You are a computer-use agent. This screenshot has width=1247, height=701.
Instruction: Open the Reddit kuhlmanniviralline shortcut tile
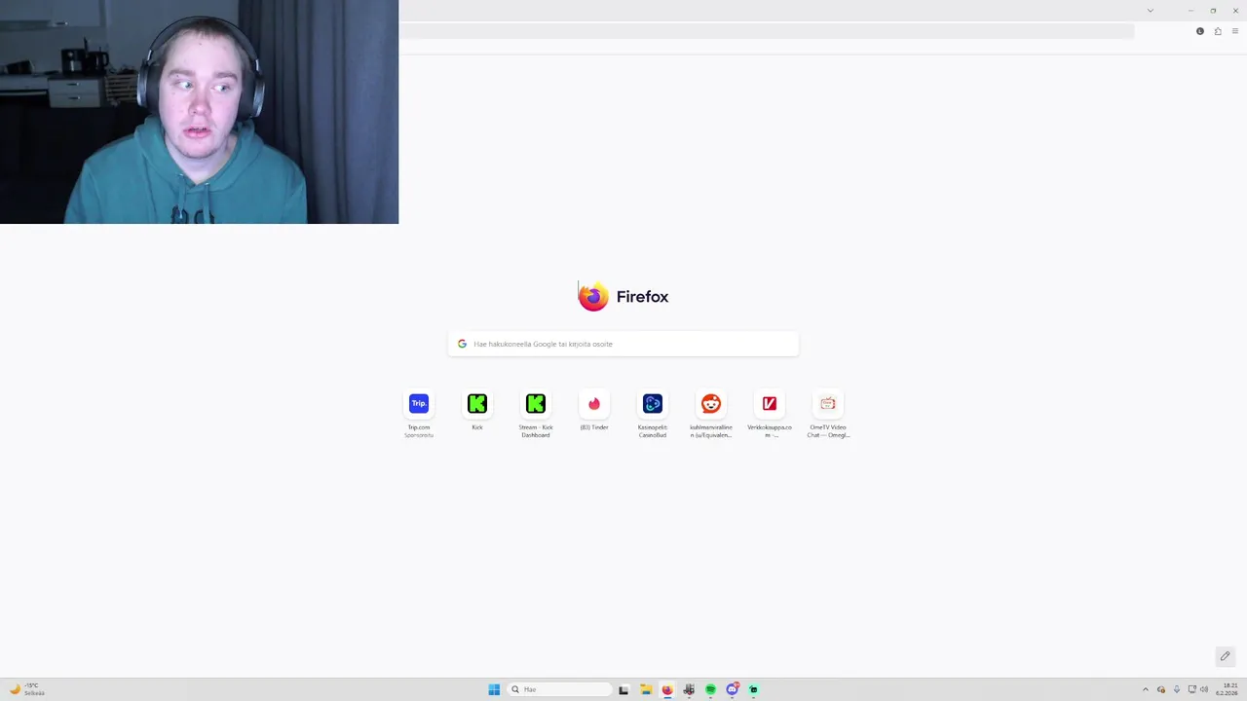coord(711,404)
